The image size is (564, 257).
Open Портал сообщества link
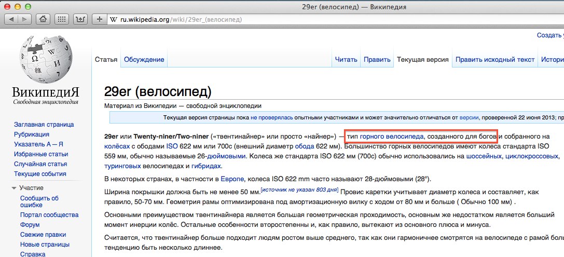[49, 215]
